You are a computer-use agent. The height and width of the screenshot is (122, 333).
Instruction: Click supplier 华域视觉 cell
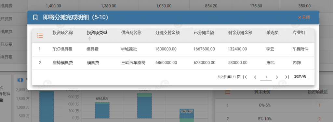click(129, 49)
